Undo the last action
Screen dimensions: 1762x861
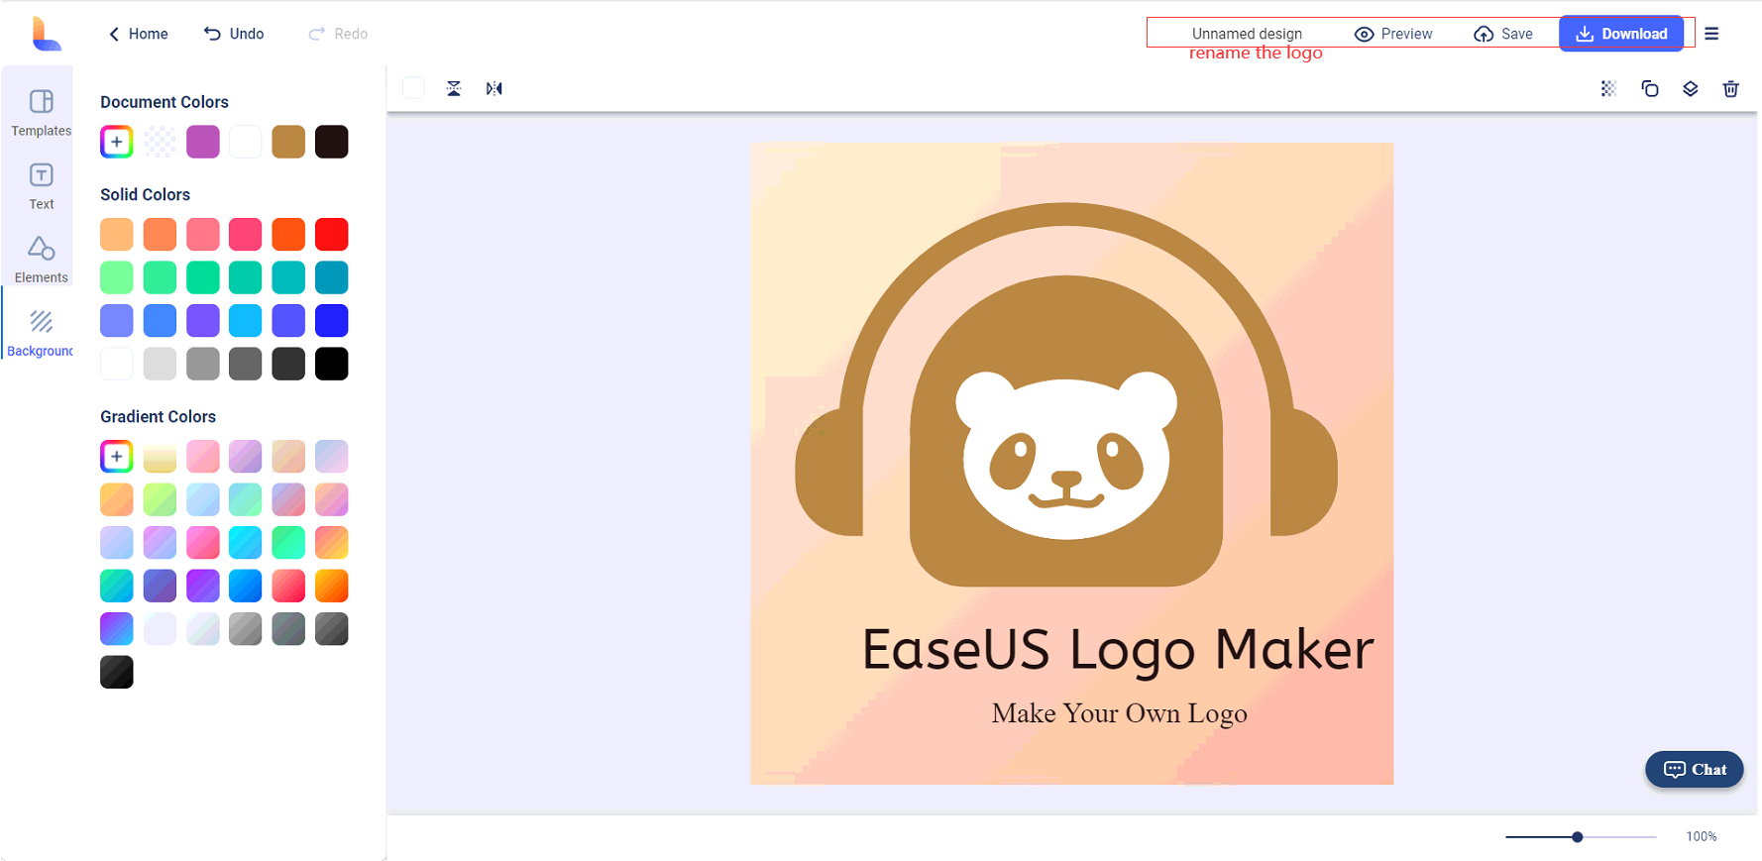(x=234, y=34)
